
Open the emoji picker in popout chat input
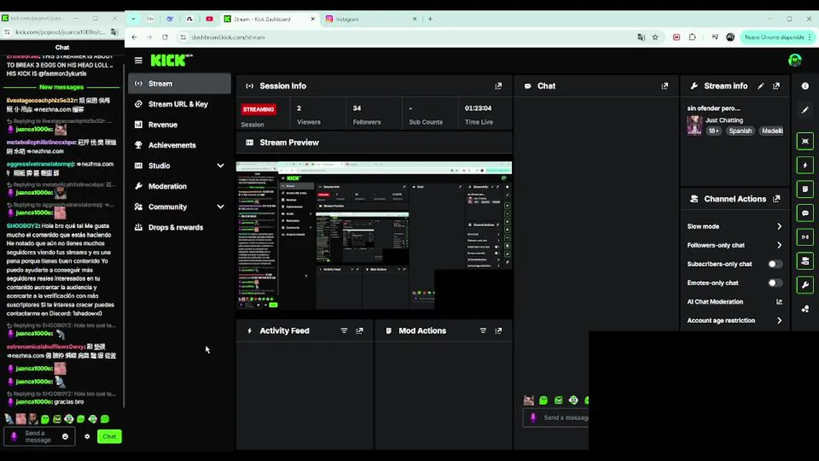click(x=65, y=437)
